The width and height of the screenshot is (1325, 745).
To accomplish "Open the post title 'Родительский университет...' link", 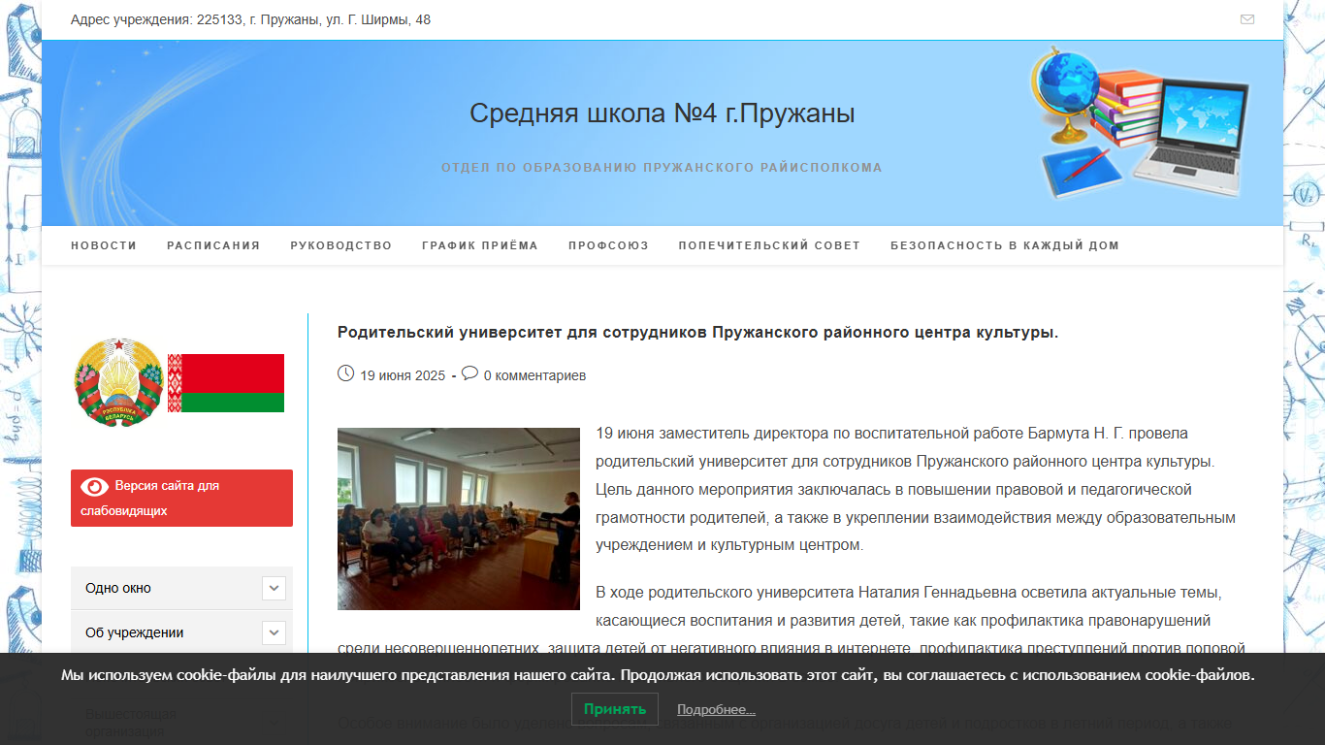I will click(x=697, y=332).
